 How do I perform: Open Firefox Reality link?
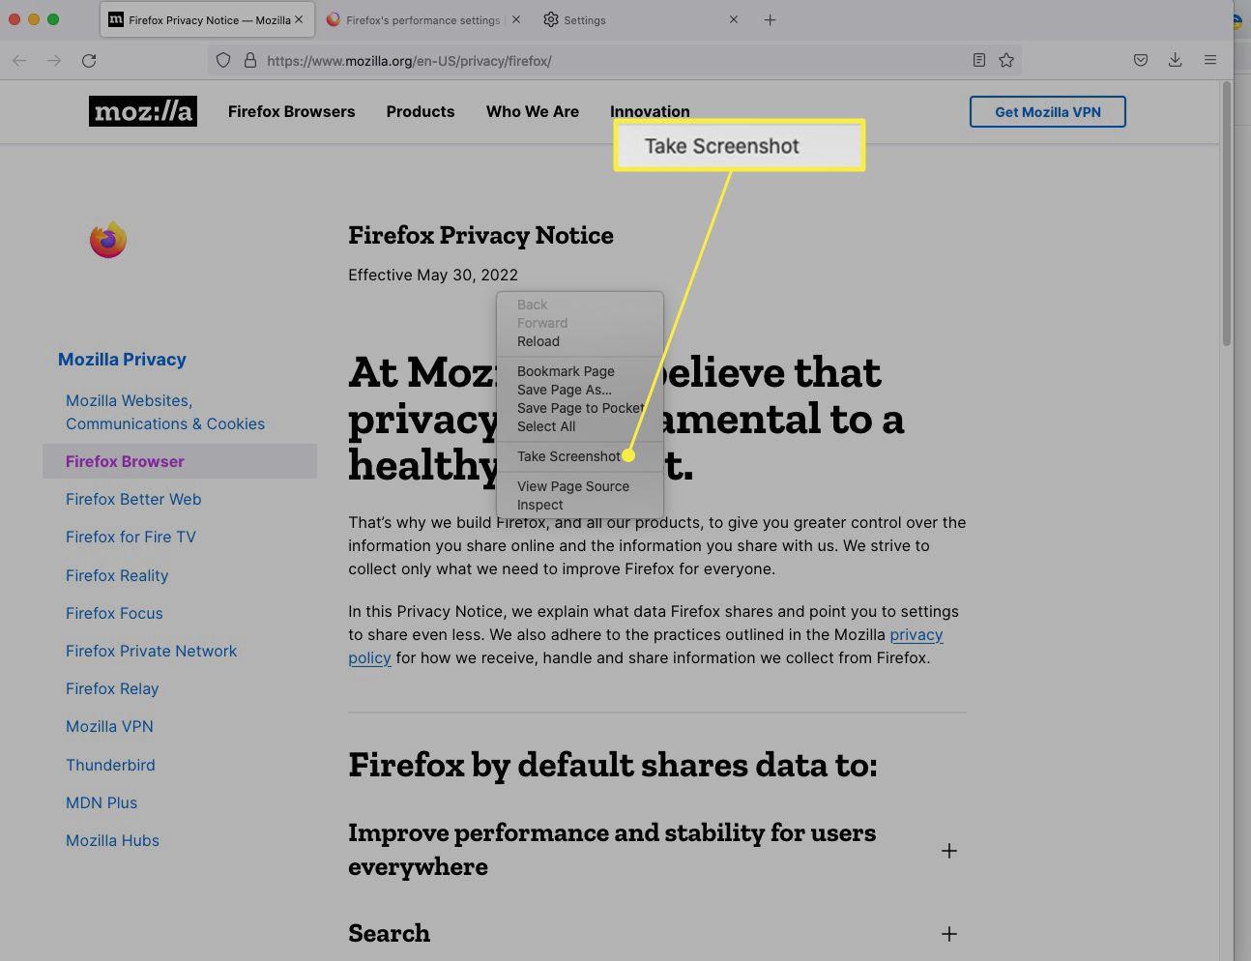(x=117, y=575)
